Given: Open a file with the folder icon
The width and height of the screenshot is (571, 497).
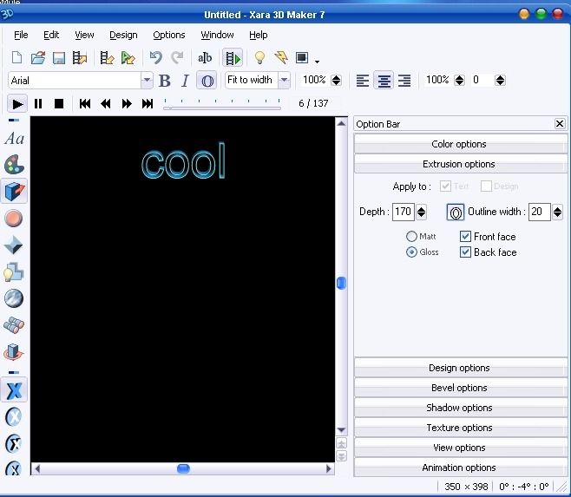Looking at the screenshot, I should (38, 58).
